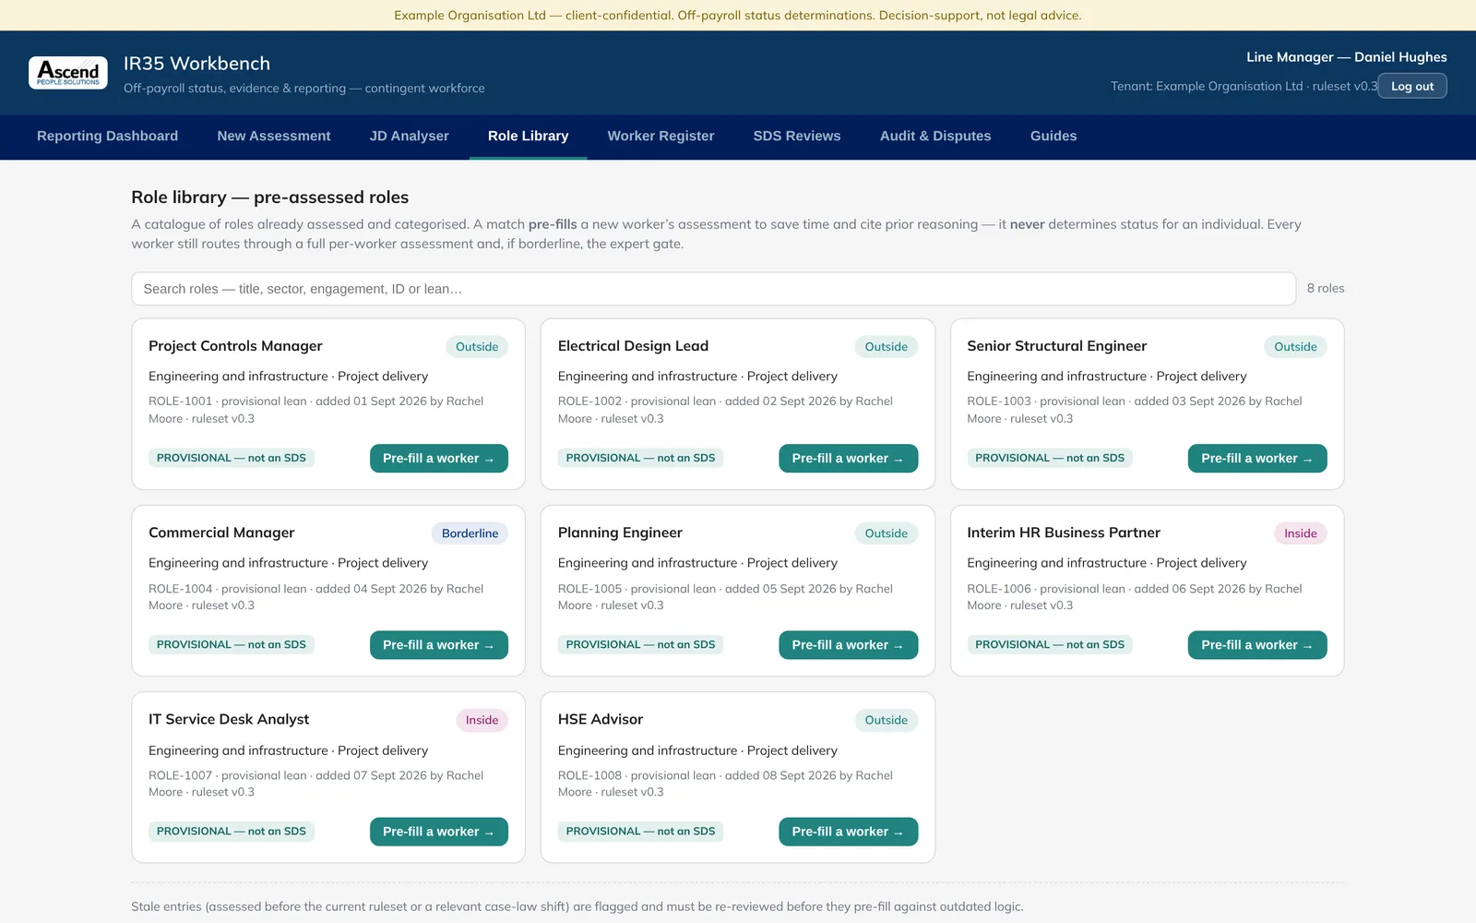Pre-fill a worker for Commercial Manager
The width and height of the screenshot is (1476, 923).
[x=439, y=645]
